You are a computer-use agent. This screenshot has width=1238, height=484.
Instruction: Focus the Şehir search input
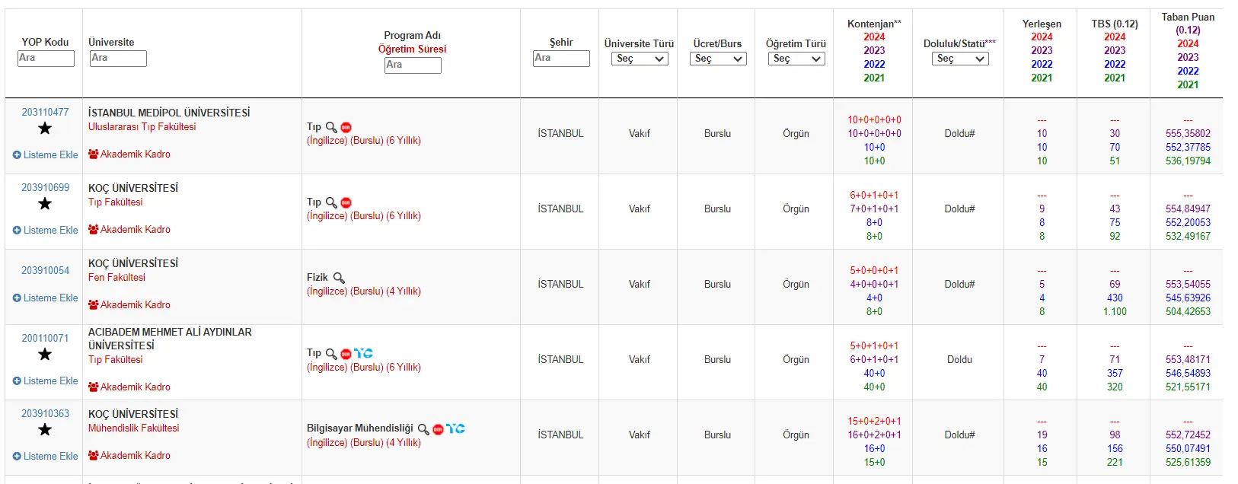click(561, 59)
